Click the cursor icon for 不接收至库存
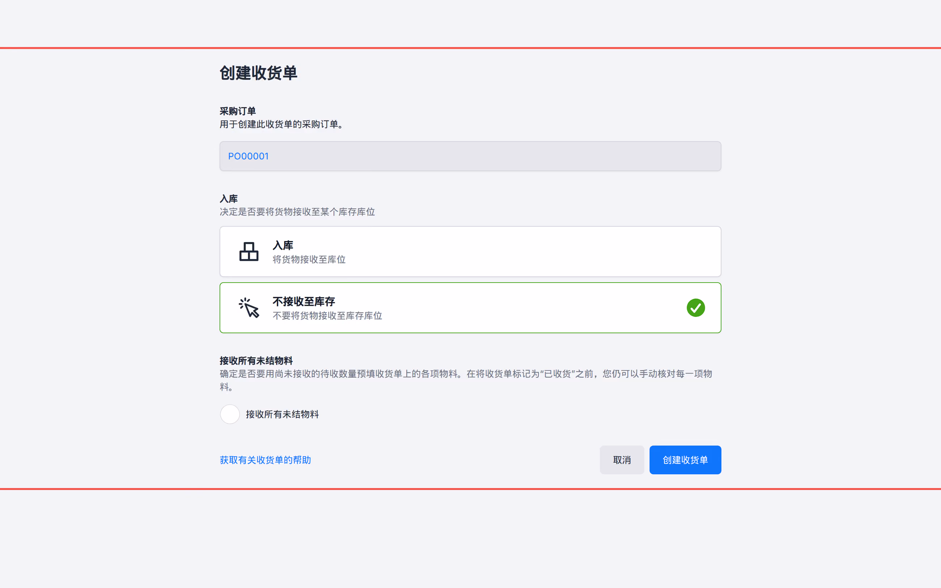941x588 pixels. coord(249,308)
